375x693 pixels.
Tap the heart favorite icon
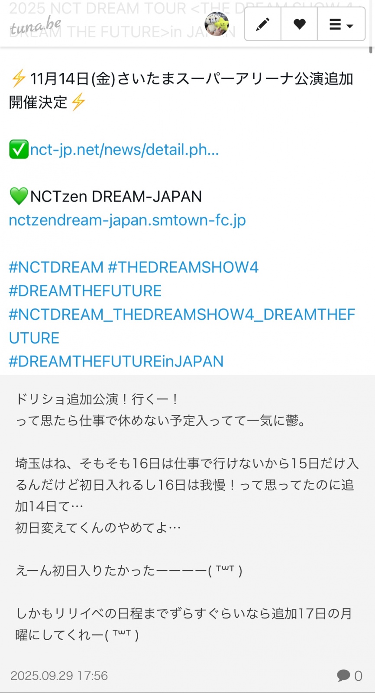(299, 24)
